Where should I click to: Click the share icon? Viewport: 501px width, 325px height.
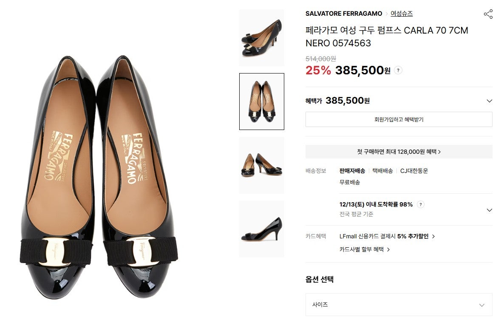[488, 14]
